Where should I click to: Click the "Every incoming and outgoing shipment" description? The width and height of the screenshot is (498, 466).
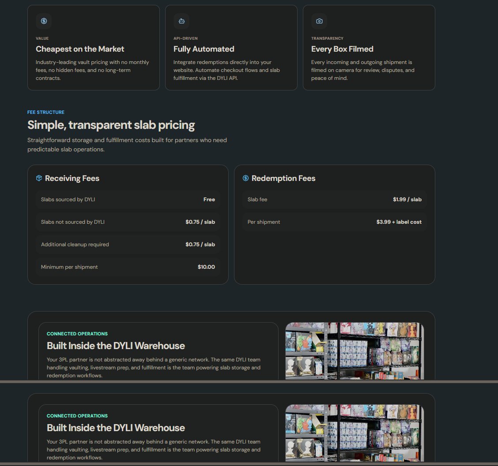(363, 70)
